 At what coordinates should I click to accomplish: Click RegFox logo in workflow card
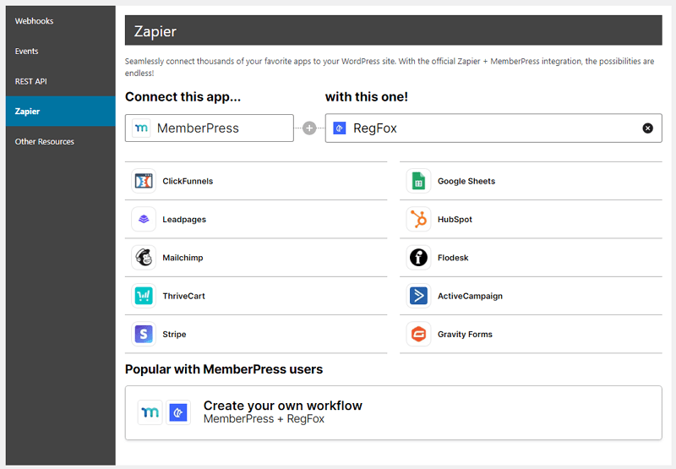(x=178, y=412)
